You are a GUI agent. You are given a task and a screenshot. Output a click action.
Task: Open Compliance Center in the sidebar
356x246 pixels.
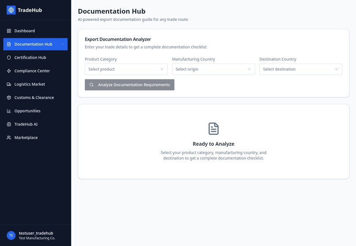[x=35, y=71]
